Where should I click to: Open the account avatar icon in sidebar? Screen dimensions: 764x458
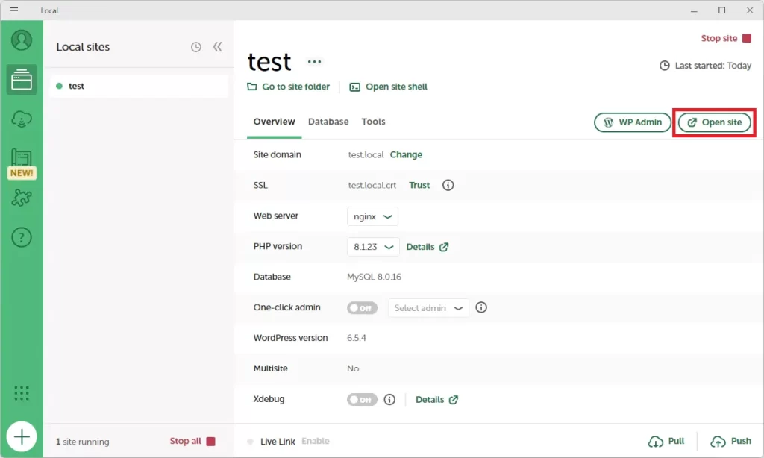(22, 40)
